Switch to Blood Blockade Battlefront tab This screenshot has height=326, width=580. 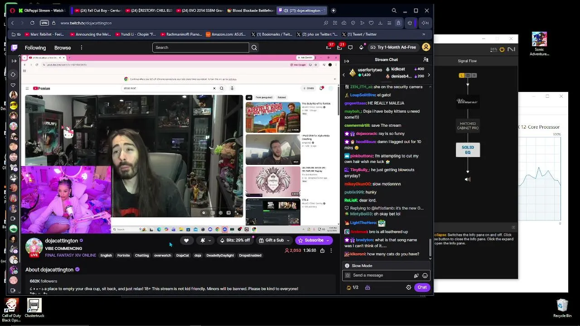[251, 10]
